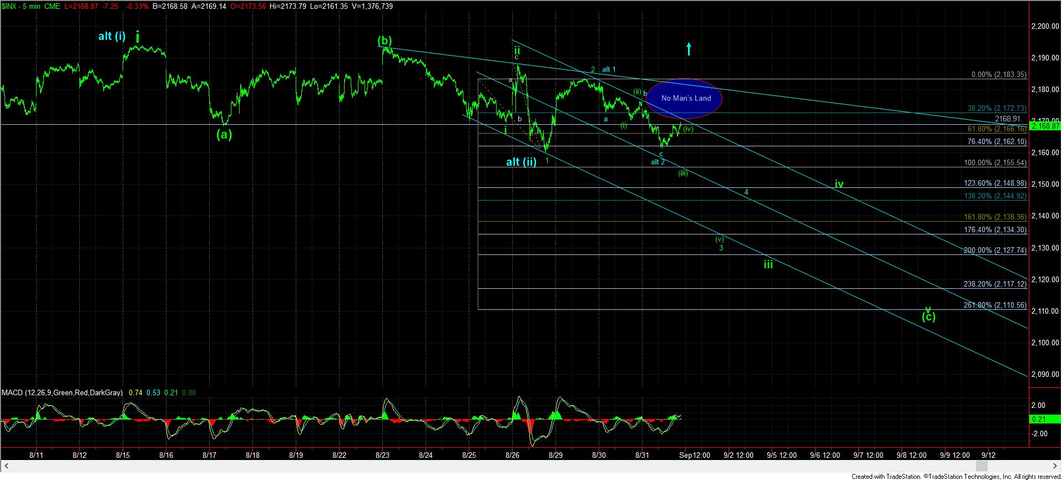
Task: Click the No Man's Land ellipse
Action: [x=684, y=98]
